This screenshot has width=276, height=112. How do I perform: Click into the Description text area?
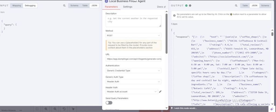tap(133, 21)
